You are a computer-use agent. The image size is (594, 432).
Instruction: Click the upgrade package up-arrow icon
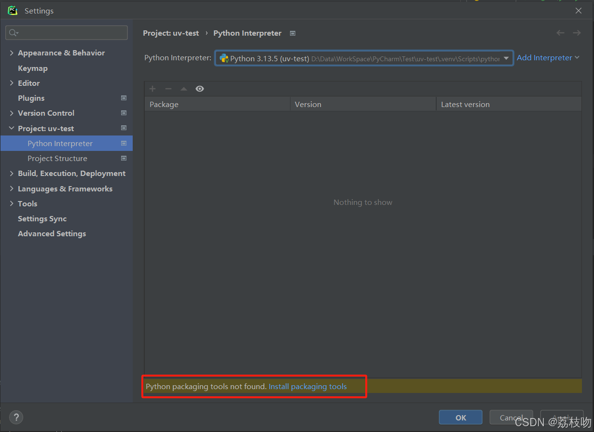pyautogui.click(x=183, y=89)
